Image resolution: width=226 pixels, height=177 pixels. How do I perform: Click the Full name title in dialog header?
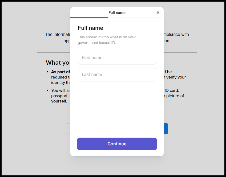click(x=117, y=13)
